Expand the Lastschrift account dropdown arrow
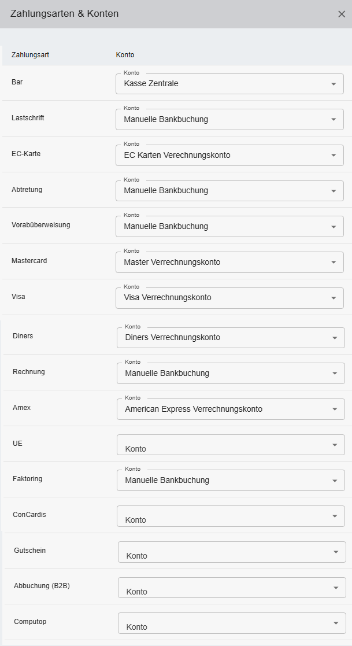The width and height of the screenshot is (352, 646). 334,120
